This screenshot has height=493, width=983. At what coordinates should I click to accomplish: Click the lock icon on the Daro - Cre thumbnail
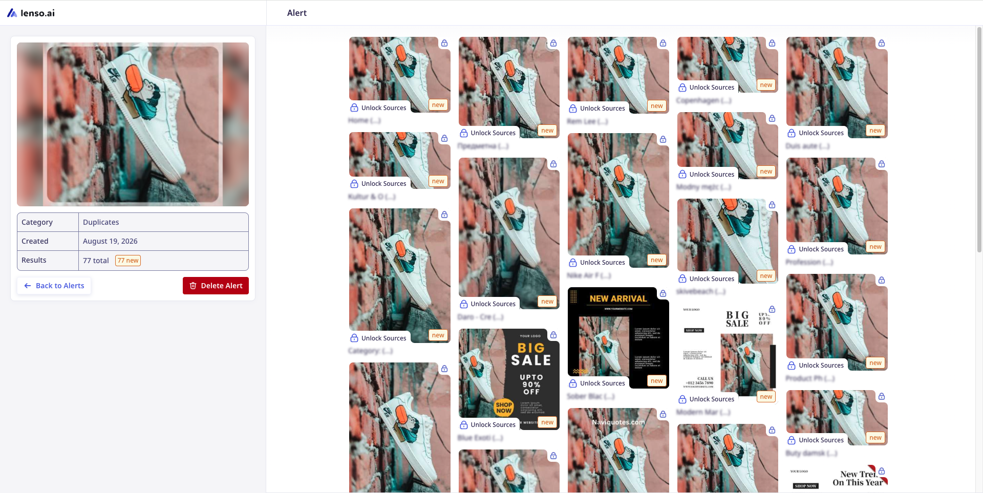pyautogui.click(x=553, y=164)
